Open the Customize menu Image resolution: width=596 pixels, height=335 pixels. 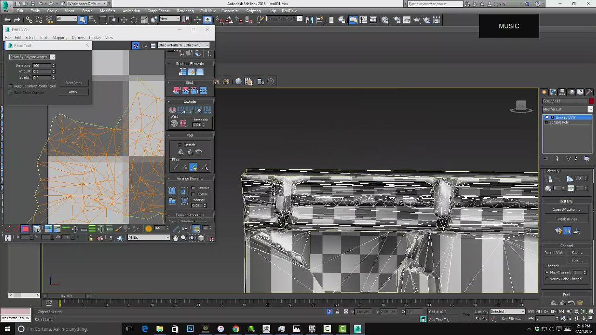[230, 11]
